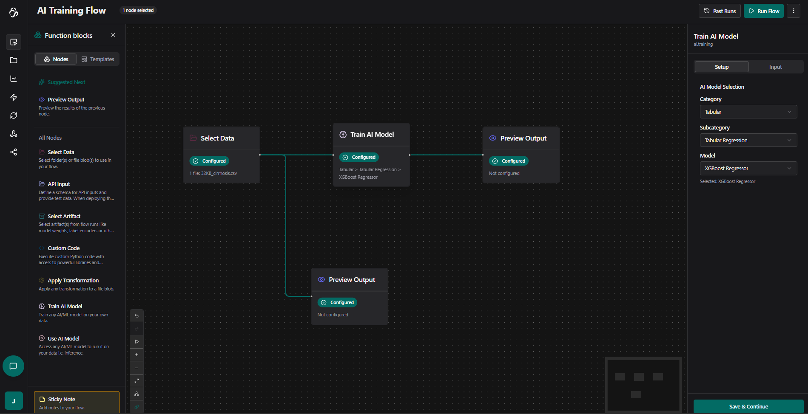Open the three-dot more options menu
The image size is (808, 414).
click(x=794, y=11)
